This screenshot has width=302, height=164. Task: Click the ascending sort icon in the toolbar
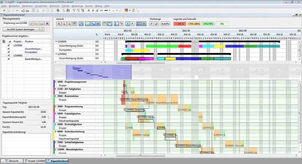[x=64, y=11]
